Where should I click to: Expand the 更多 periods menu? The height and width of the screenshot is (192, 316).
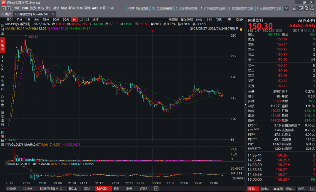[96, 20]
